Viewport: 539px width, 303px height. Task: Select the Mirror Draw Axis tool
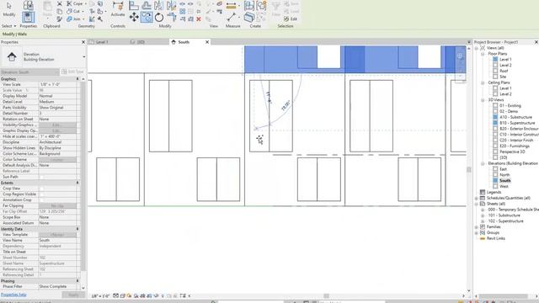[171, 5]
